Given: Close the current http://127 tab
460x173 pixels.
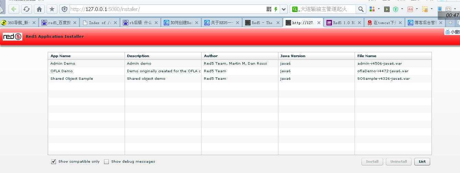Looking at the screenshot, I should tap(319, 23).
